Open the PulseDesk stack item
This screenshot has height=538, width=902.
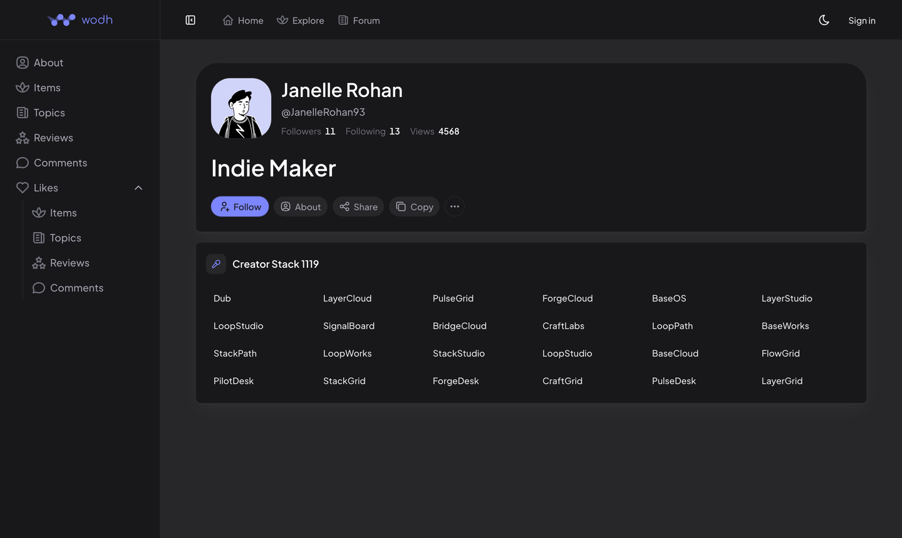674,381
